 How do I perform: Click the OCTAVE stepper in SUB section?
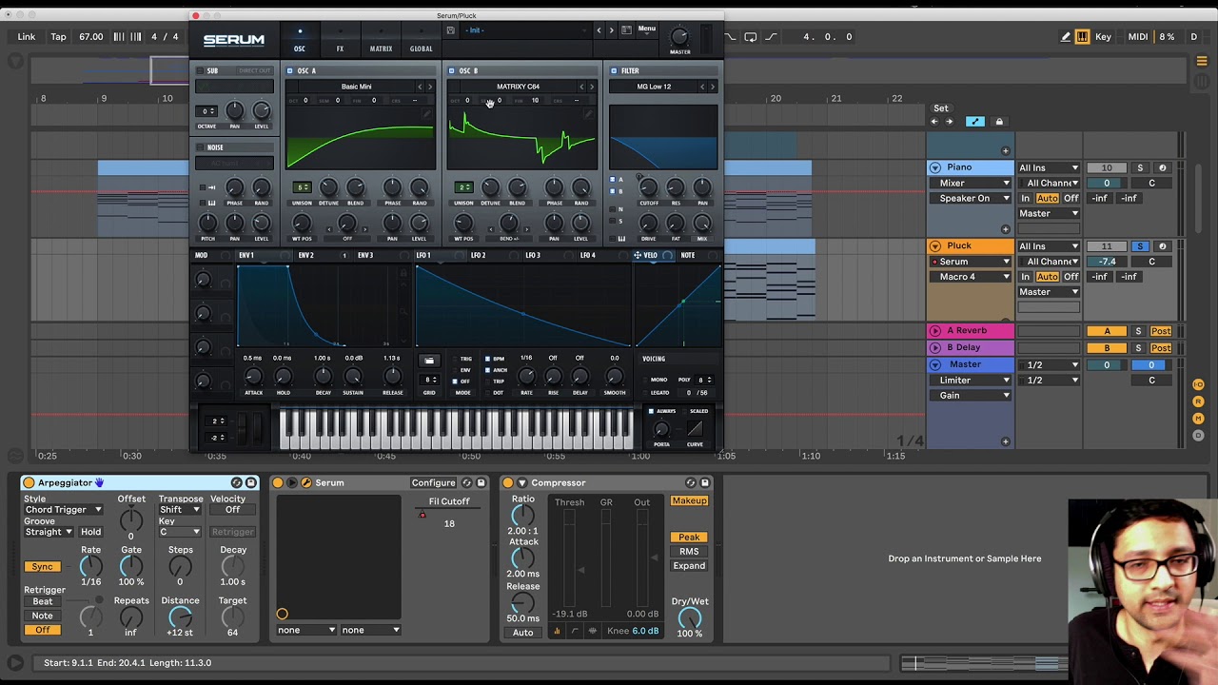coord(206,111)
